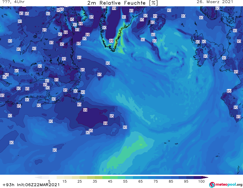Click the pale grey arrow start of colorbar
Screen dimensions: 243x188
click(38, 177)
